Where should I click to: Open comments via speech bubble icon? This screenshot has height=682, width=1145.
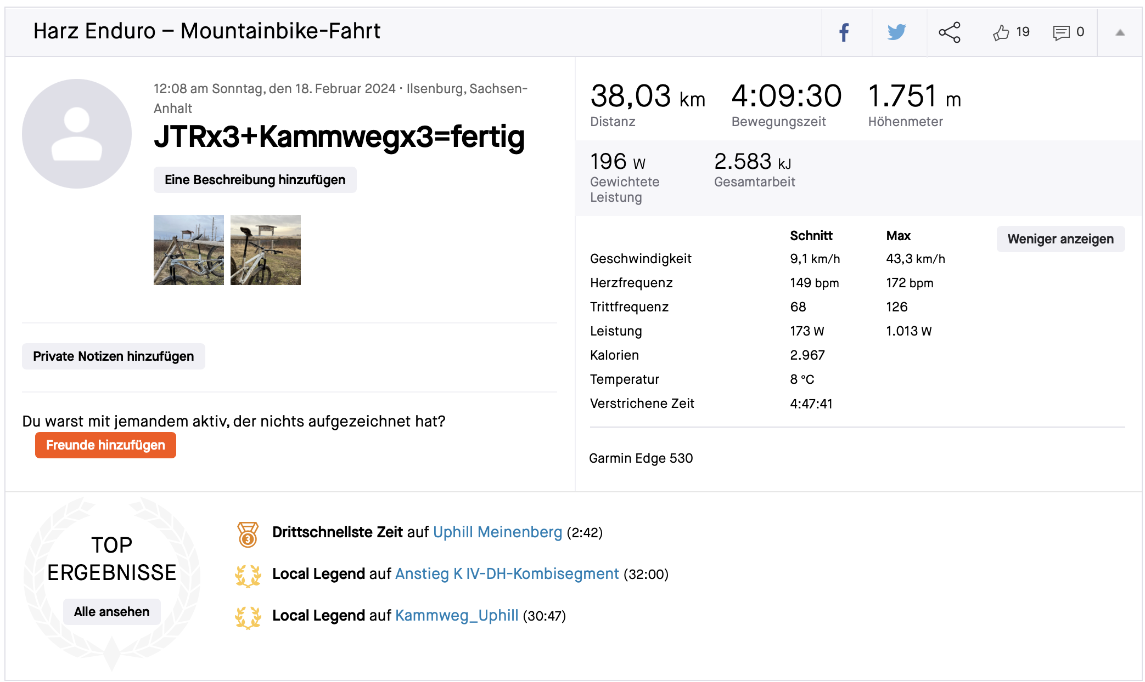[1061, 33]
